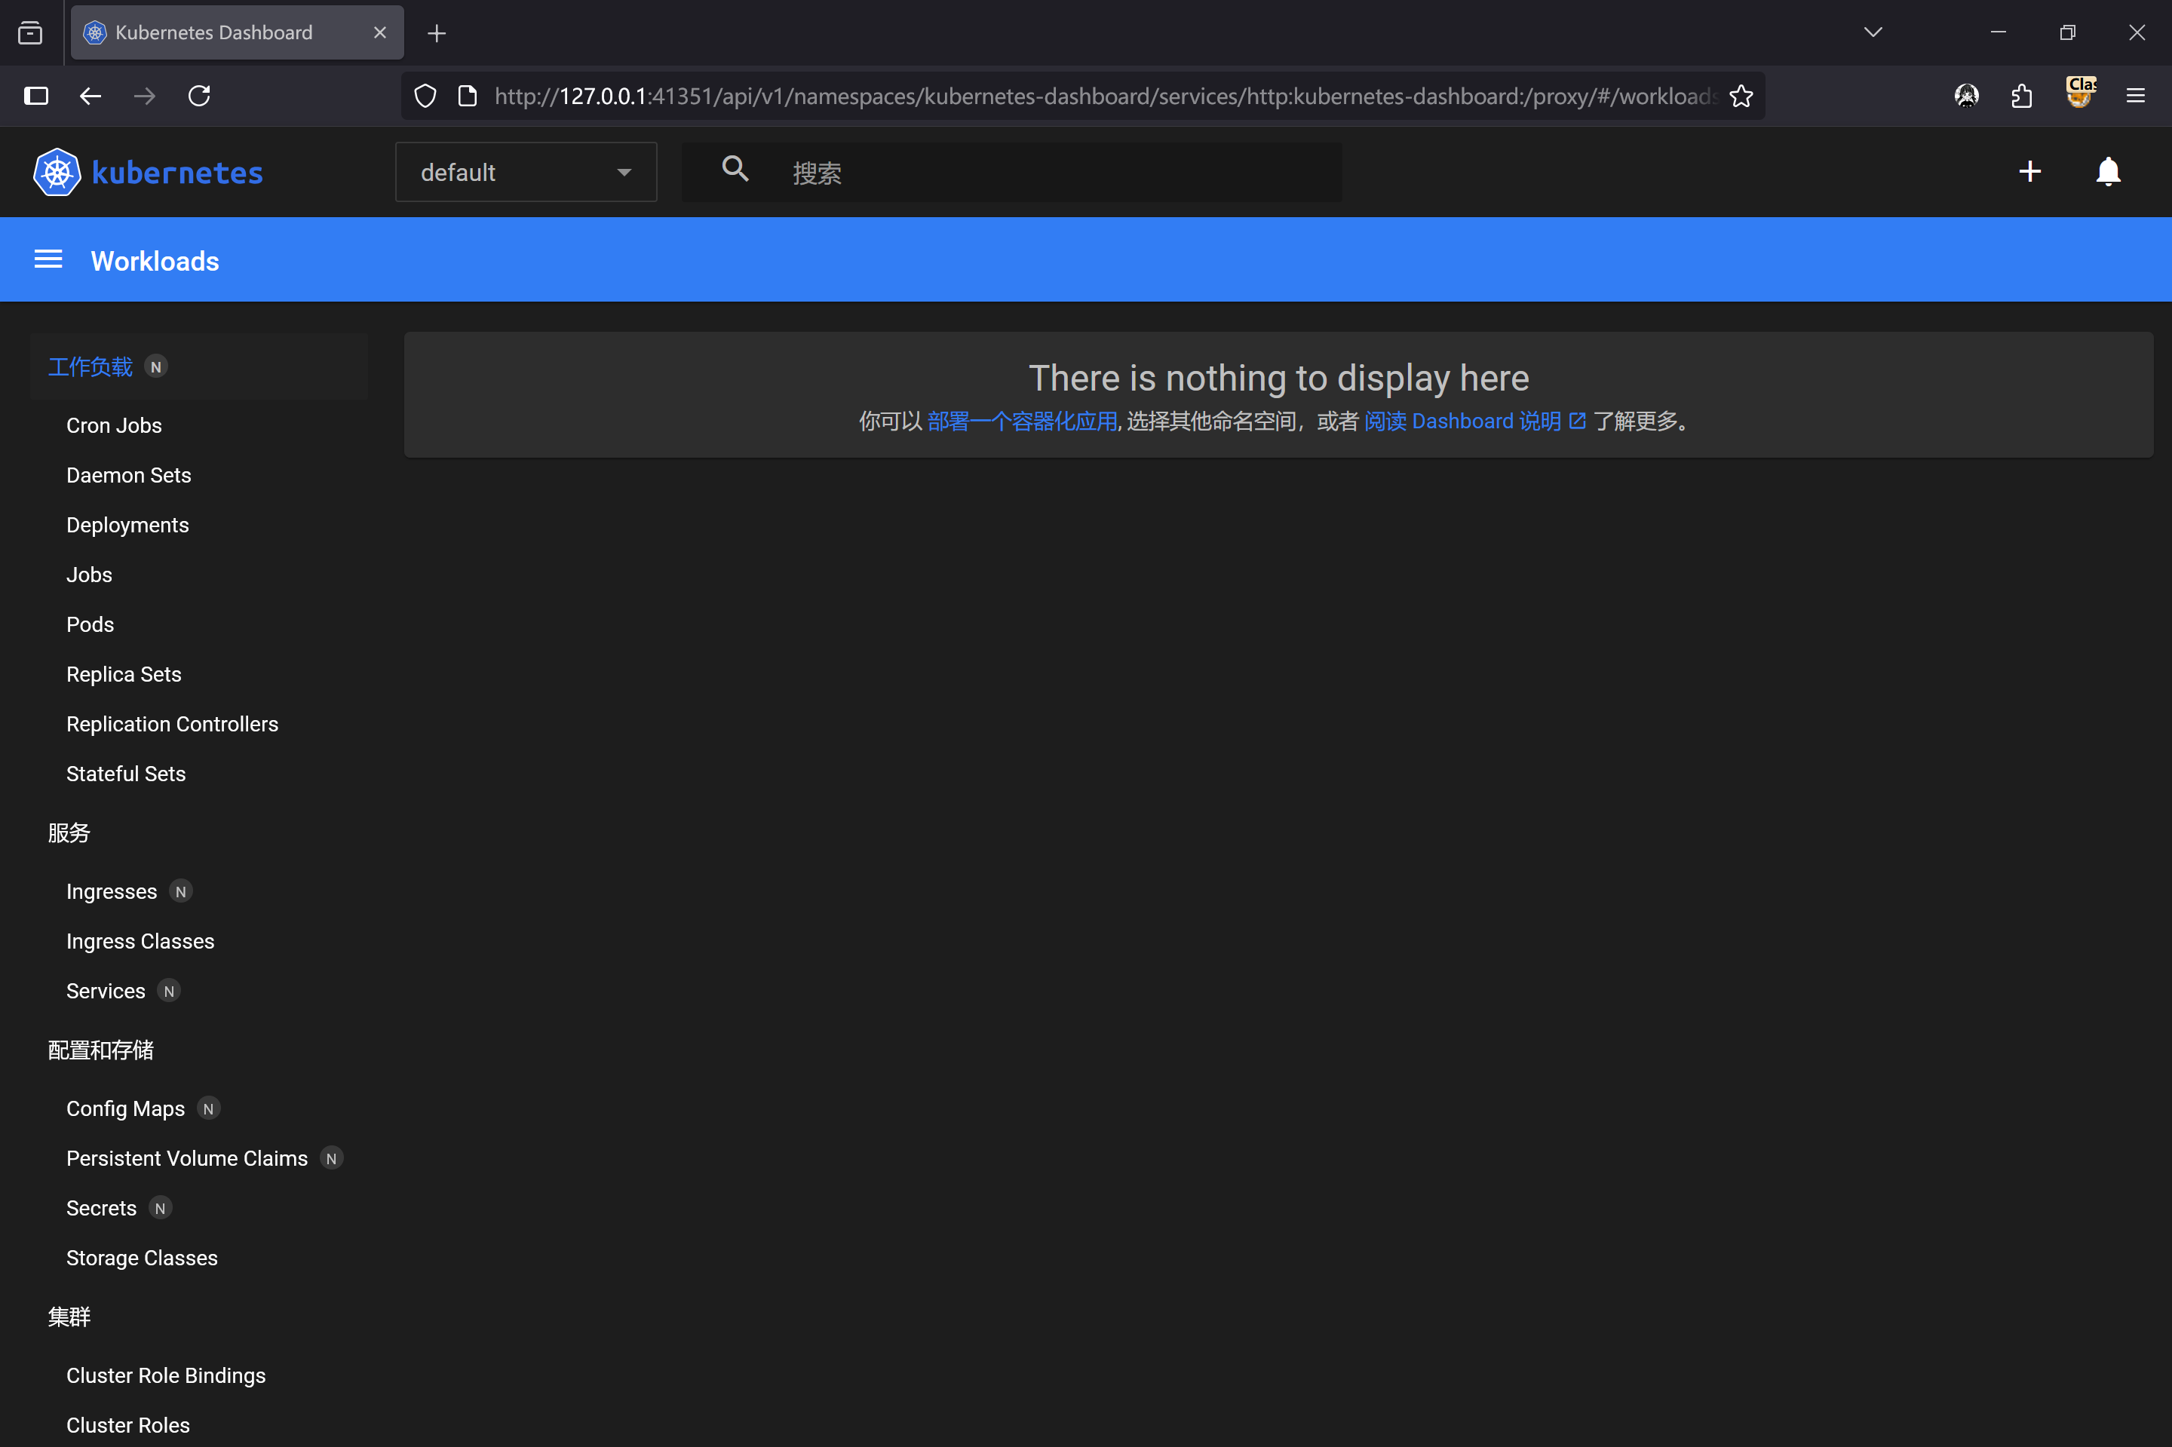Click the N badge beside 工作负载
Viewport: 2172px width, 1447px height.
pos(156,367)
